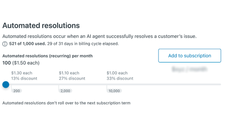Click the $1.10 each discount tier label
Image resolution: width=228 pixels, height=129 pixels.
(69, 73)
